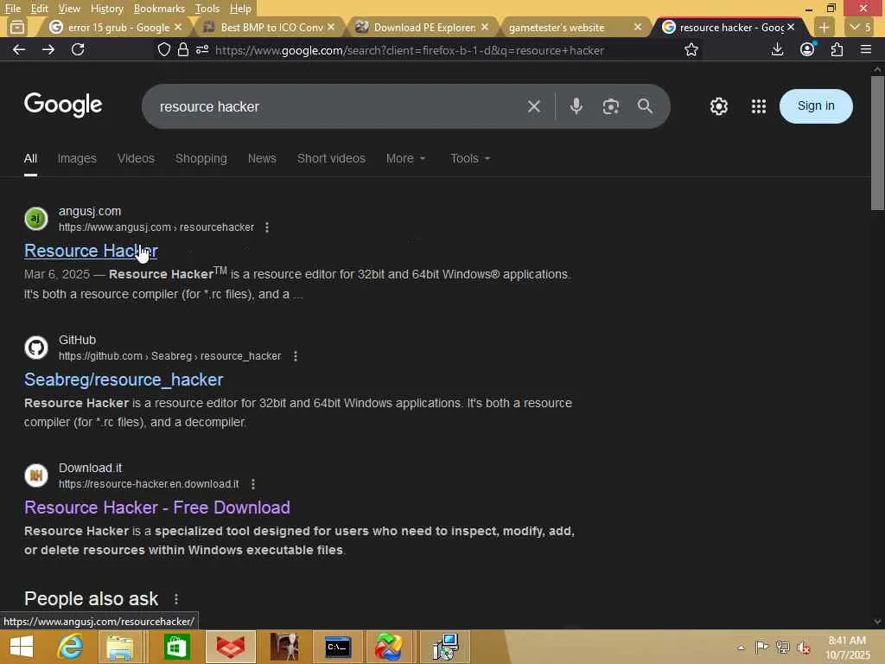885x664 pixels.
Task: Go back to the previous page
Action: pyautogui.click(x=19, y=49)
